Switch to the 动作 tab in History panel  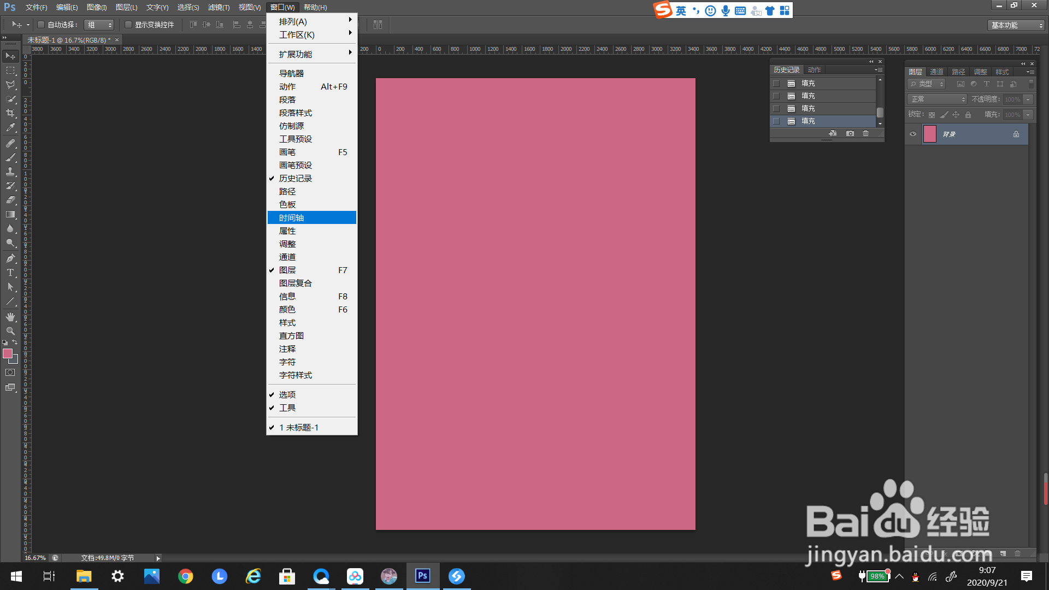click(814, 69)
